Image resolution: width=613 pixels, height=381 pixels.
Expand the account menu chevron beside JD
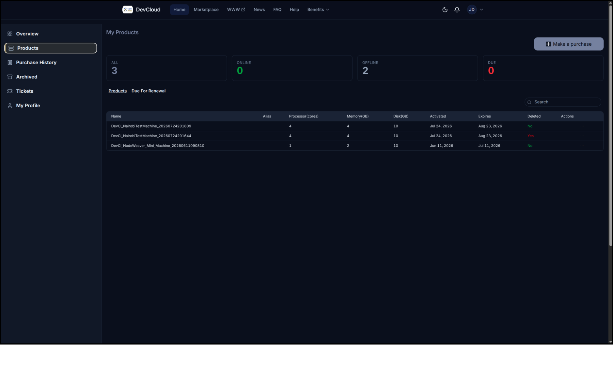481,10
